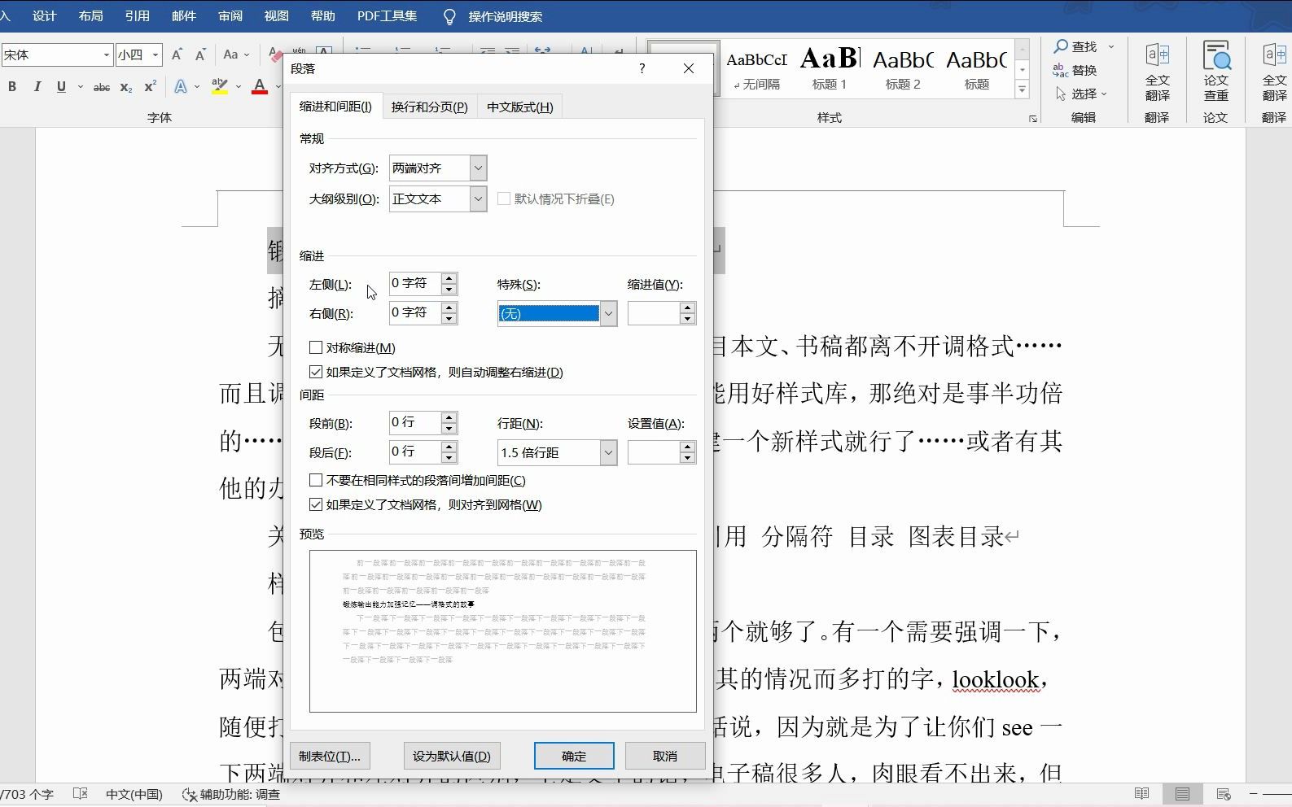This screenshot has width=1292, height=807.
Task: Open the Styles group dialog launcher
Action: pos(1033,119)
